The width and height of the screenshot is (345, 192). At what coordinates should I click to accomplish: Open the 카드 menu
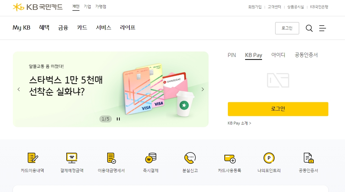coord(82,28)
